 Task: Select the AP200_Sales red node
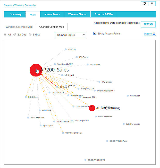pos(36,70)
